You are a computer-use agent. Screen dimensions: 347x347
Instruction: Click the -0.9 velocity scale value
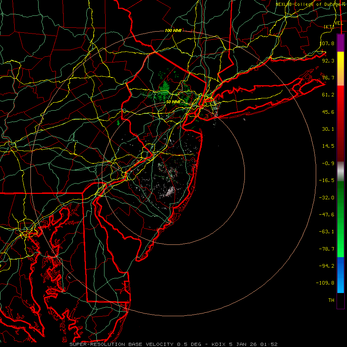tap(328, 163)
